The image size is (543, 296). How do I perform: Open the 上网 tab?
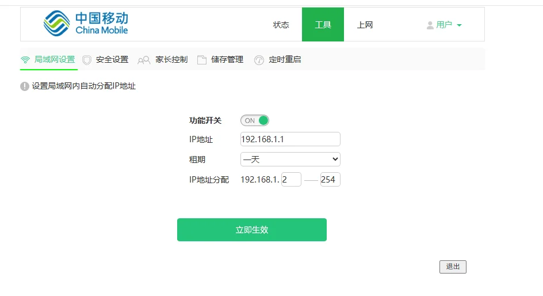click(365, 25)
